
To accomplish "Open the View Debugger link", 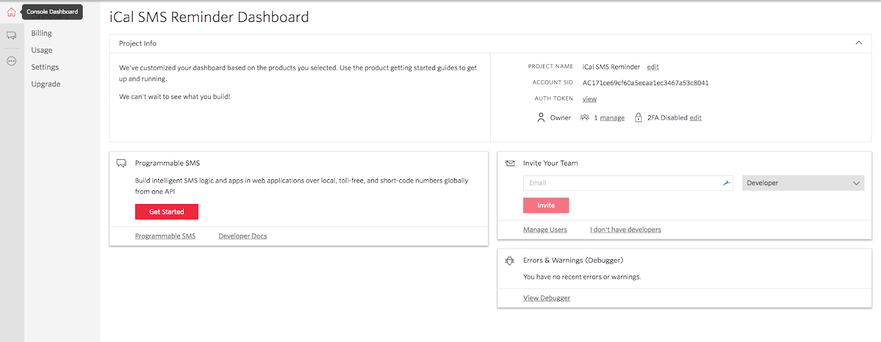I will pos(547,298).
